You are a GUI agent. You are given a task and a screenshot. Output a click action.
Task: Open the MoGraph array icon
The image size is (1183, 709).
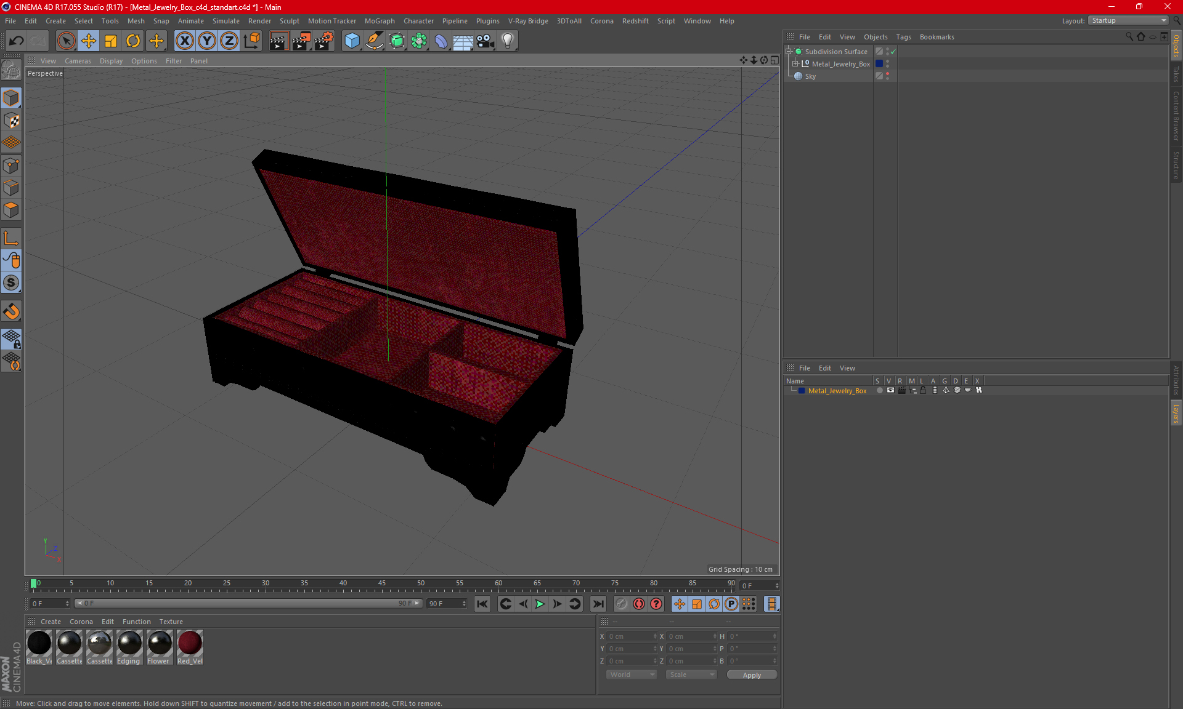click(x=419, y=41)
